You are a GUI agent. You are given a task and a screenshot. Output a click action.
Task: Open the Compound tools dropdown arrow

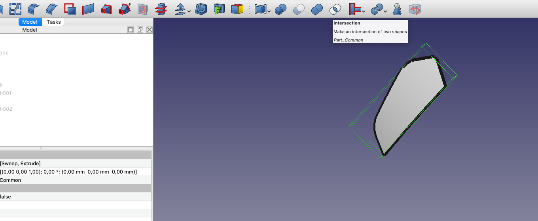pos(269,11)
